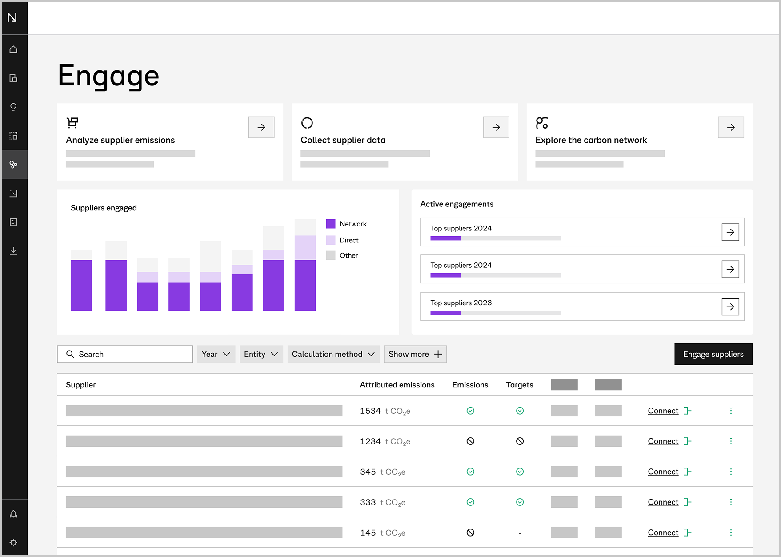Open the document report icon in sidebar
The image size is (781, 557).
[x=13, y=222]
